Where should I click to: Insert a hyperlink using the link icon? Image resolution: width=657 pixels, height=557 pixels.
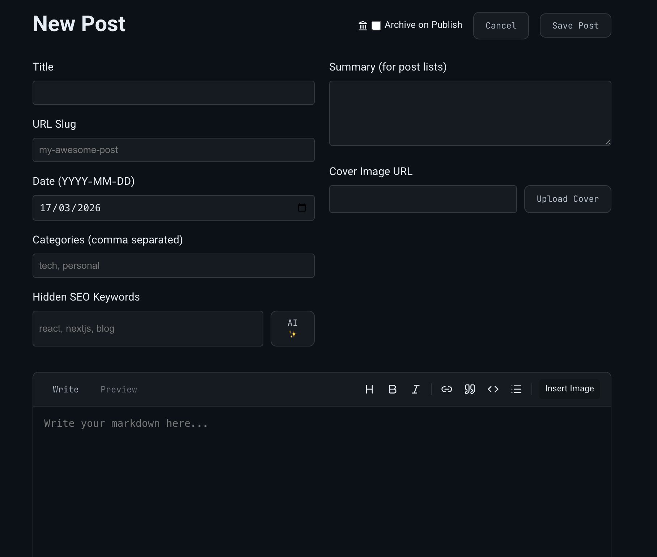446,389
